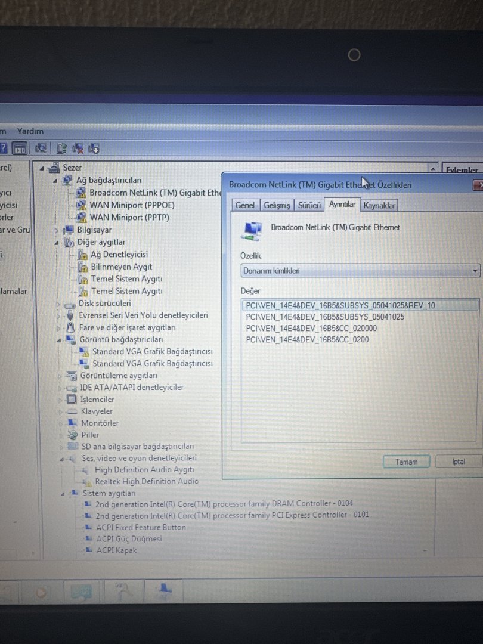Click the Disable device toolbar icon with down arrow
The image size is (483, 644).
pyautogui.click(x=93, y=148)
